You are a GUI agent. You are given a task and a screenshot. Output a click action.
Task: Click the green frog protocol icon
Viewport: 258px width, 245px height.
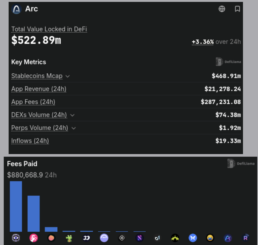pyautogui.click(x=69, y=238)
